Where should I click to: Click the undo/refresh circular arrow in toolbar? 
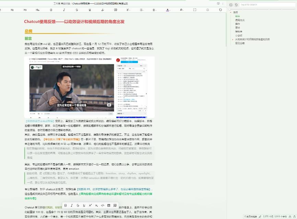pos(221,10)
